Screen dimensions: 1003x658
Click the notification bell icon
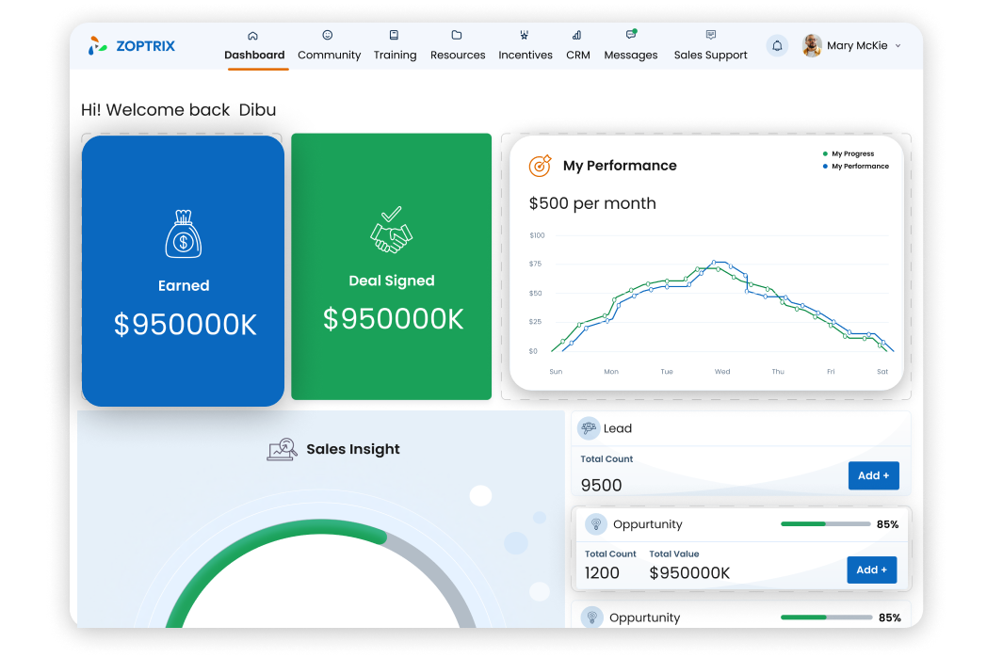coord(777,45)
